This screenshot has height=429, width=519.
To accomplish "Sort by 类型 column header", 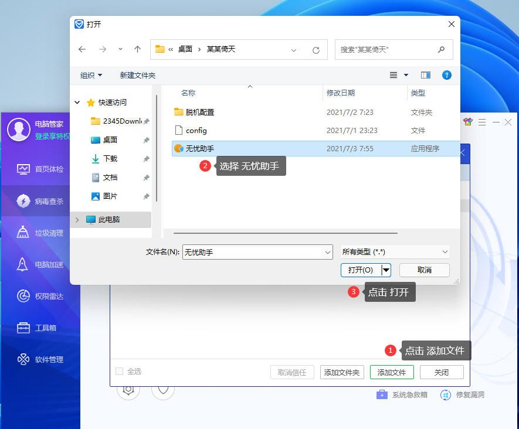I will [x=418, y=93].
